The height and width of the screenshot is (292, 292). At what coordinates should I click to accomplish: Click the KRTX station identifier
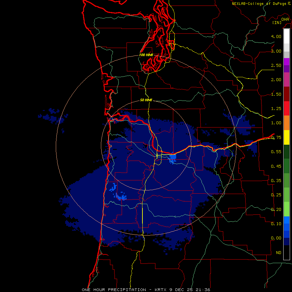click(161, 290)
